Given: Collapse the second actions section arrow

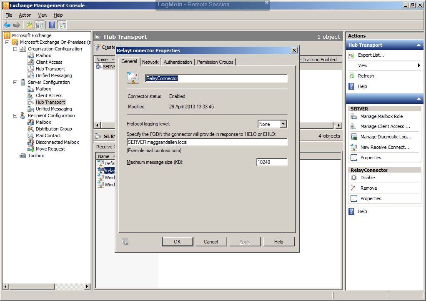Looking at the screenshot, I should coord(418,99).
